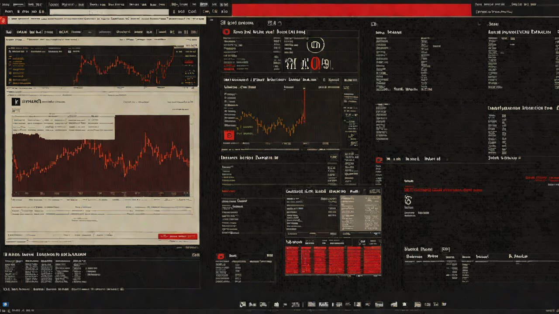Click the black square logo icon above the large chart
This screenshot has height=314, width=559.
[16, 102]
